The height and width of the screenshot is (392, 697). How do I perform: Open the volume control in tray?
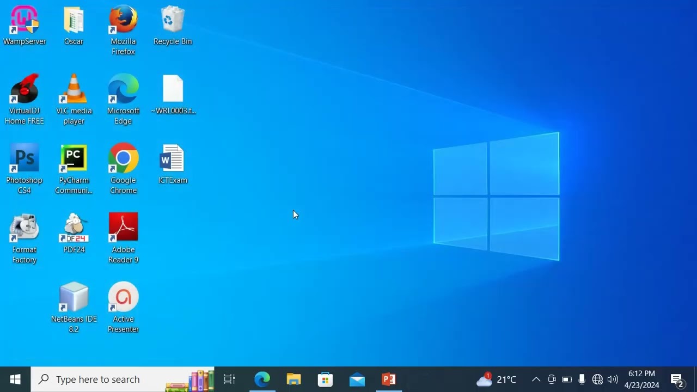pos(613,379)
